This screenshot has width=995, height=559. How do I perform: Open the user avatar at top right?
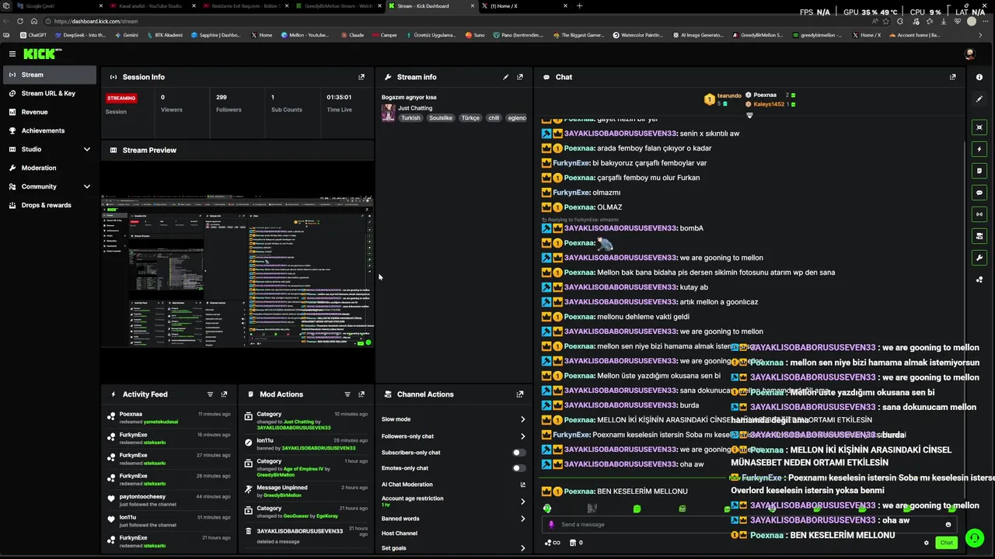pyautogui.click(x=969, y=54)
